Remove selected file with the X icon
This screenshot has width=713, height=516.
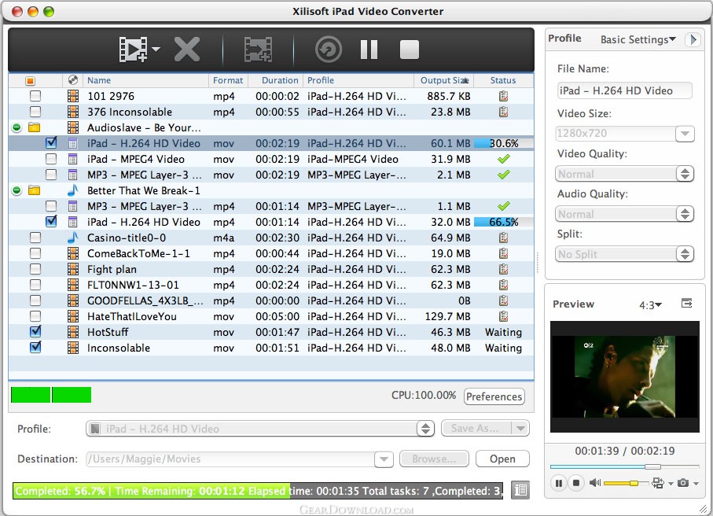coord(187,49)
